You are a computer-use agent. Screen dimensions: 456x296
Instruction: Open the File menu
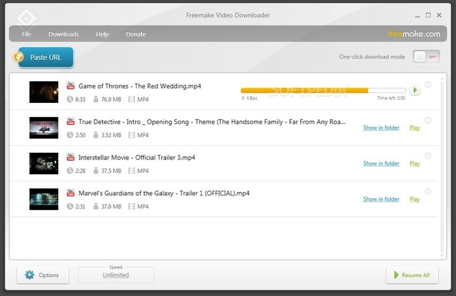click(x=27, y=34)
